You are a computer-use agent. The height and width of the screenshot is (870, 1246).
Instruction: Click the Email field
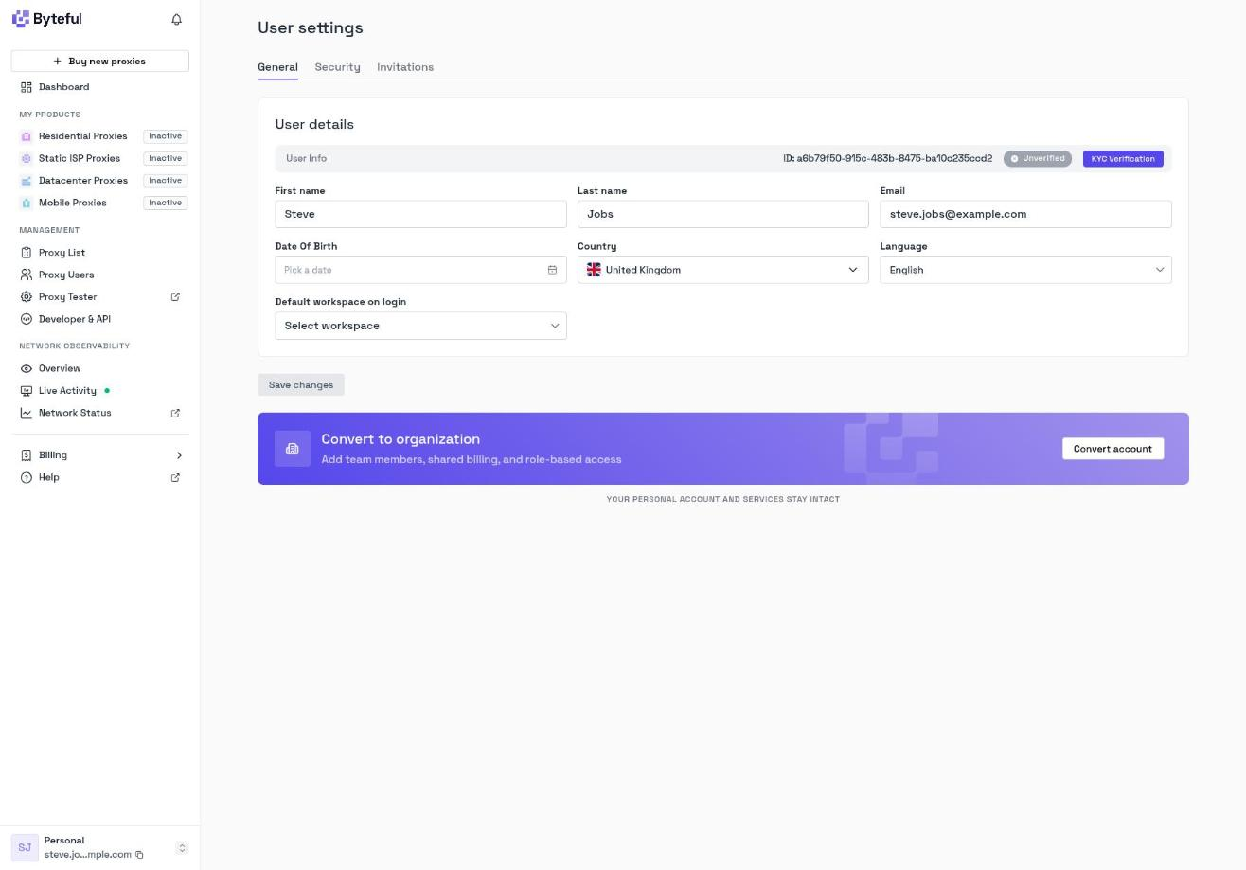(1025, 214)
